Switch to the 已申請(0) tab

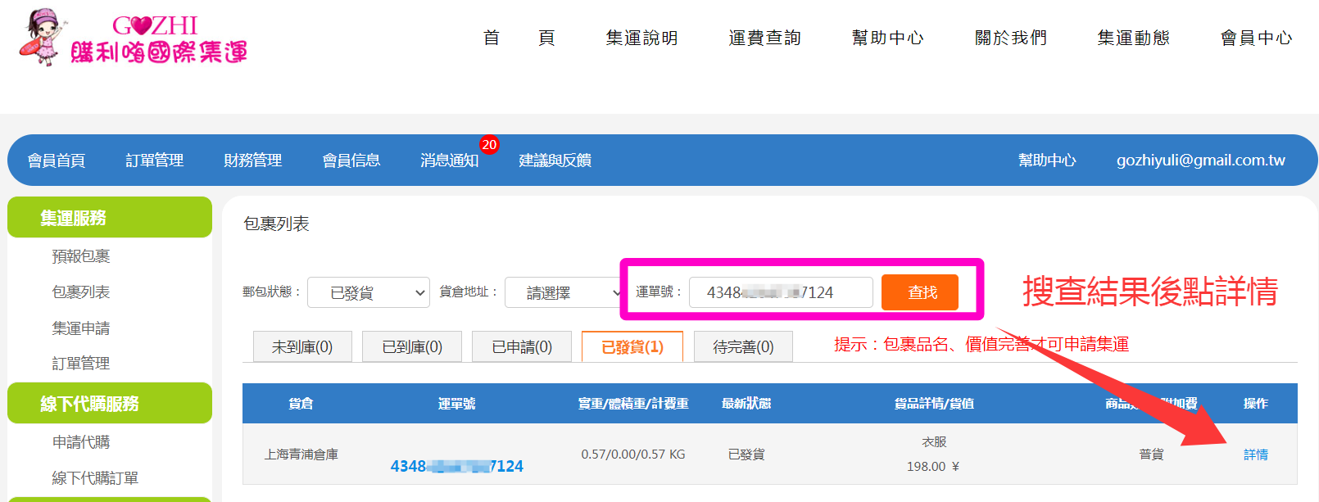pyautogui.click(x=522, y=346)
